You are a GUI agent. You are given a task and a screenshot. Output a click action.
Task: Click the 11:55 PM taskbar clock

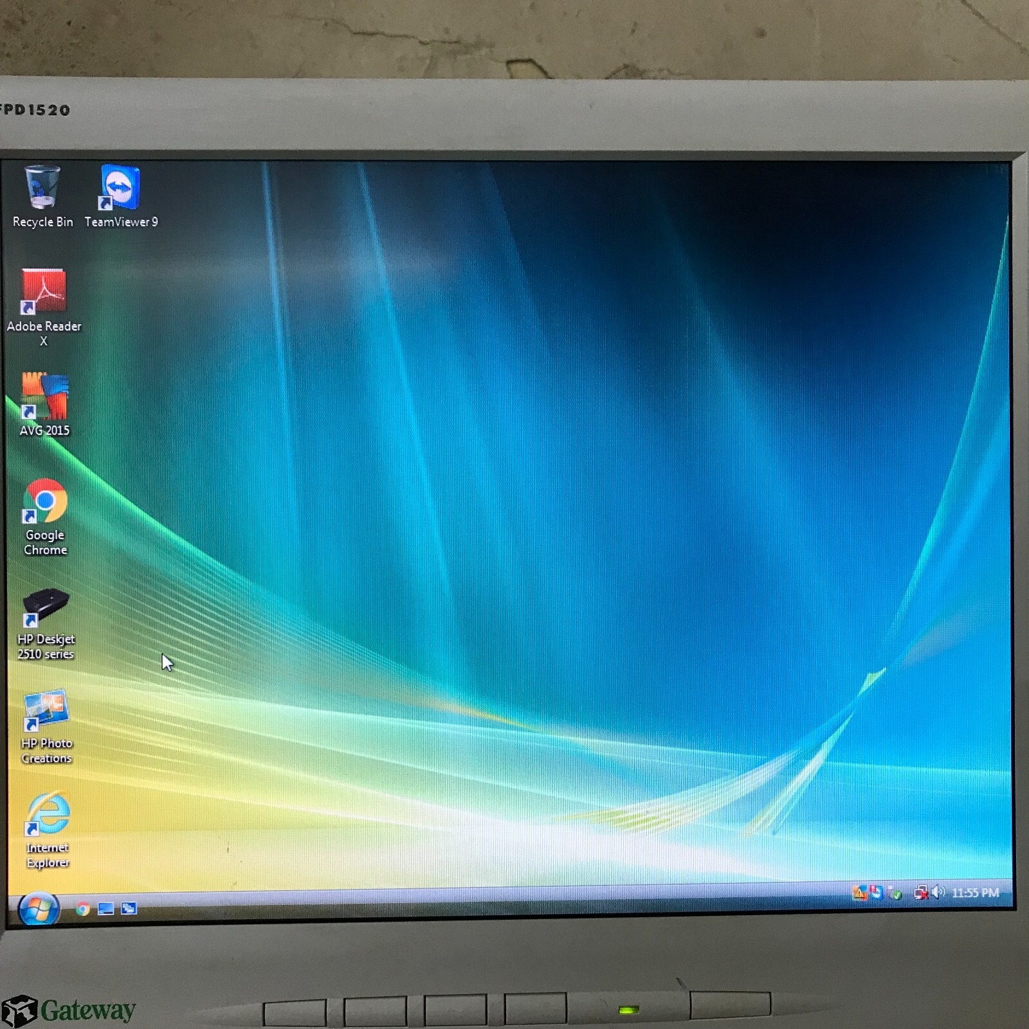tap(975, 893)
